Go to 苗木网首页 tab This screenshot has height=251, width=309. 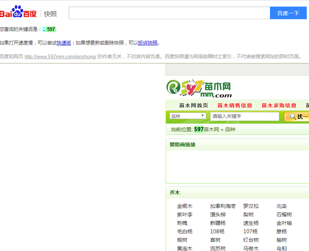coord(194,106)
